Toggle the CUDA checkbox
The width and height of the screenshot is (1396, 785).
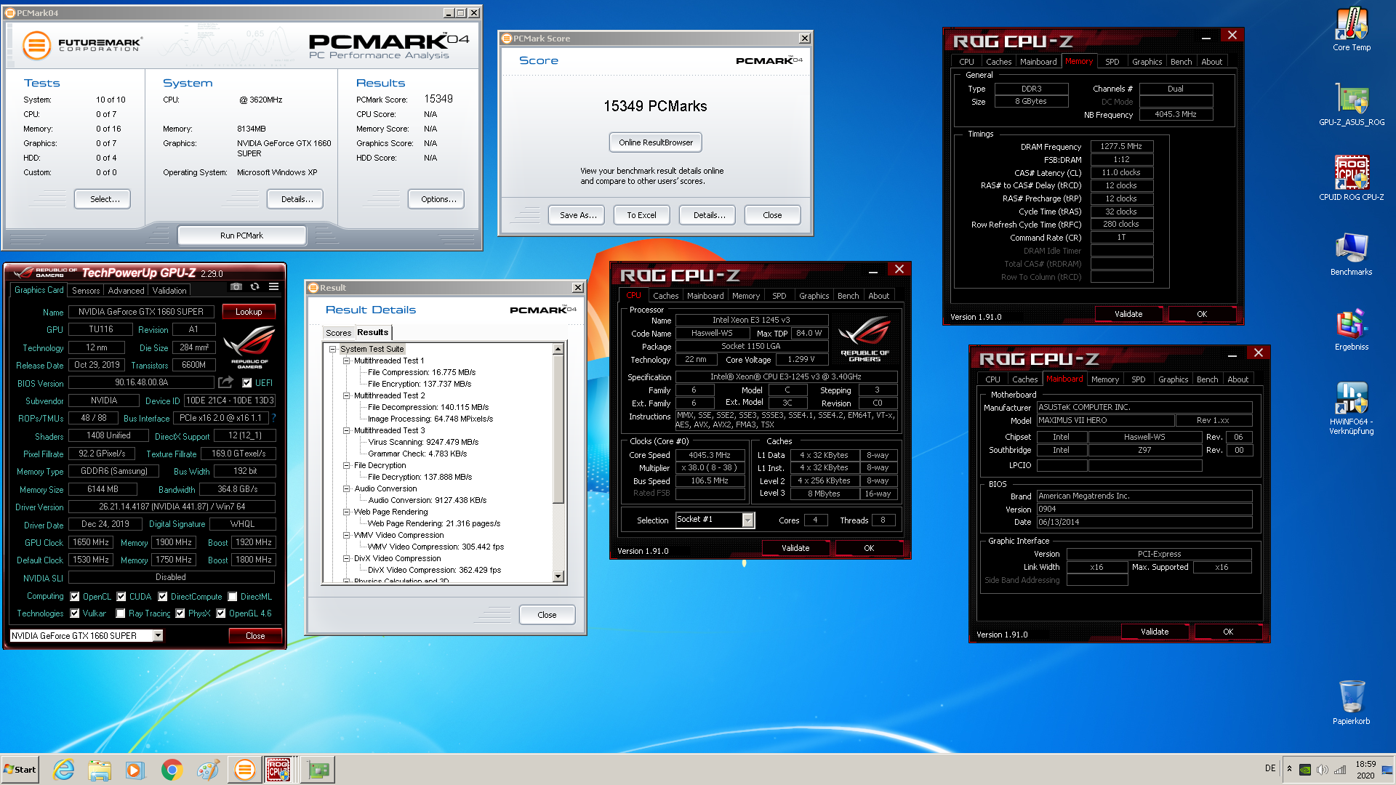(121, 597)
